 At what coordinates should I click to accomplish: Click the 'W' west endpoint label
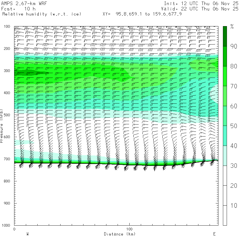click(27, 234)
